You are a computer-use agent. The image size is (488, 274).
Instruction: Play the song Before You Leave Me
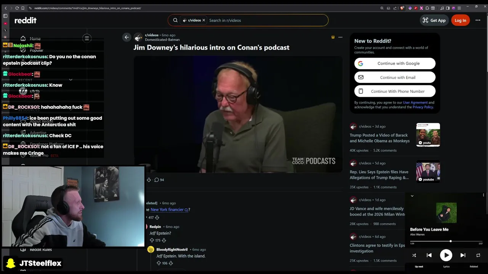tap(446, 255)
